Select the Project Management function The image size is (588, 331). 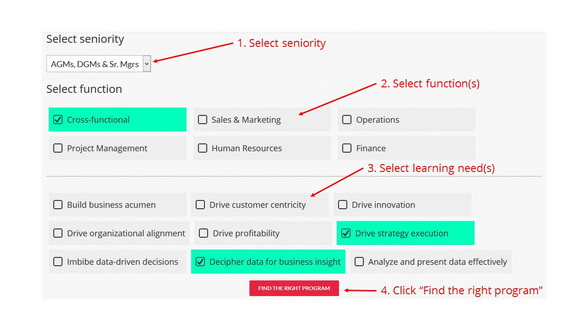[57, 148]
